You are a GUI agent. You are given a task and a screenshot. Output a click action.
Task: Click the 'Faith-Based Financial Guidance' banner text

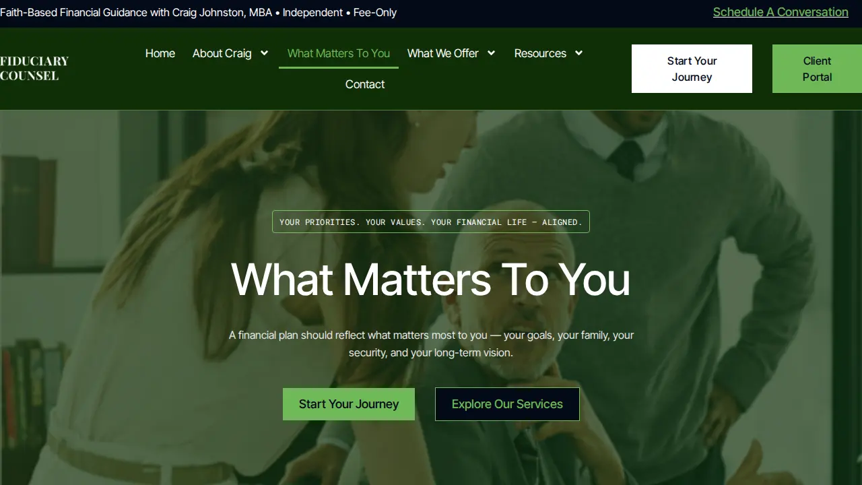click(x=199, y=12)
